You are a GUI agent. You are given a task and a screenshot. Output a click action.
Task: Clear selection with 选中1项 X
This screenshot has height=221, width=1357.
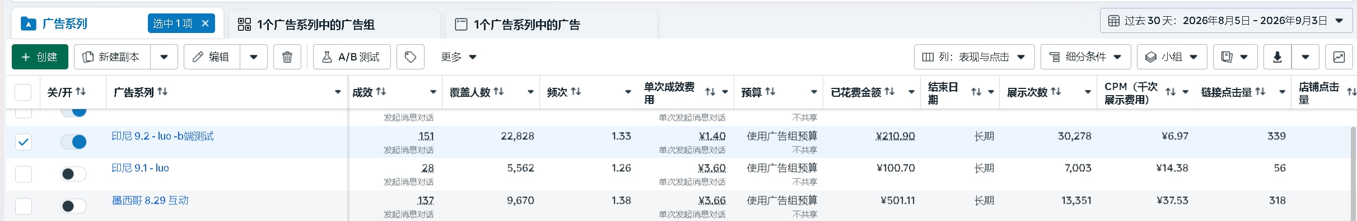pos(205,23)
